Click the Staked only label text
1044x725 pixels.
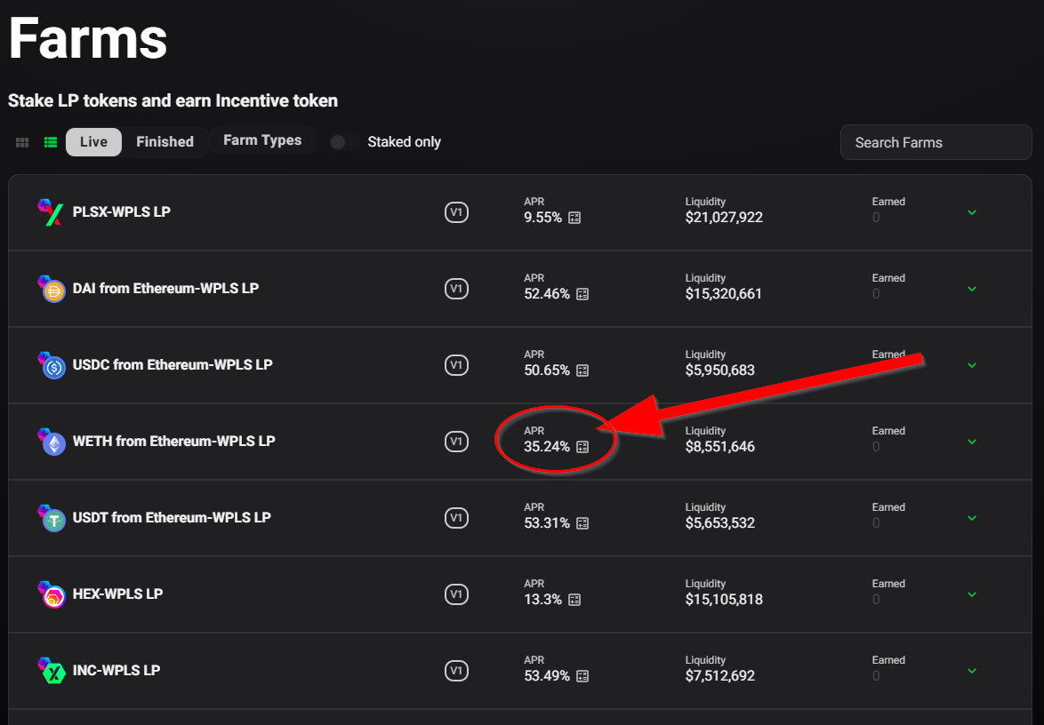point(404,142)
